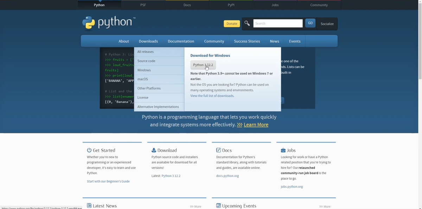
Task: Click the Get Started heading
Action: pyautogui.click(x=104, y=150)
